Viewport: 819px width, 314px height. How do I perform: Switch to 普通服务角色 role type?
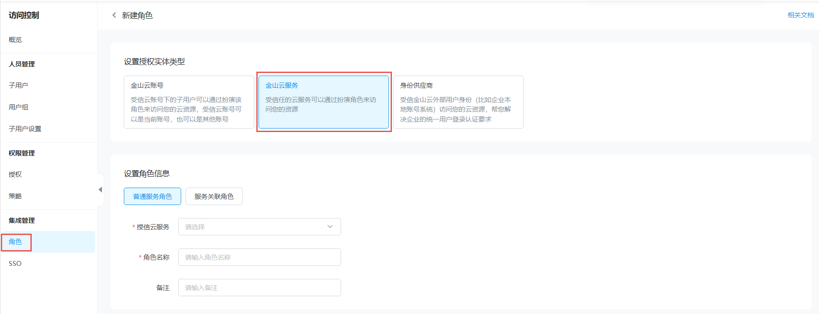[153, 196]
